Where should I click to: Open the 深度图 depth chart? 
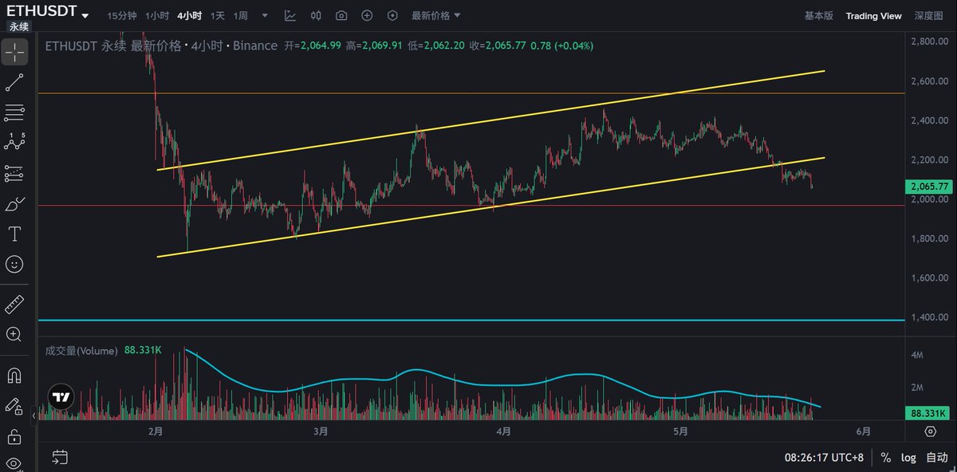[928, 16]
